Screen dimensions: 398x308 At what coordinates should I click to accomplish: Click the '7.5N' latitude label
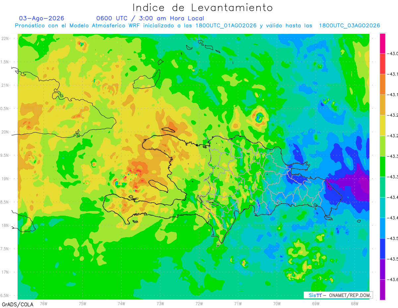pyautogui.click(x=5, y=249)
